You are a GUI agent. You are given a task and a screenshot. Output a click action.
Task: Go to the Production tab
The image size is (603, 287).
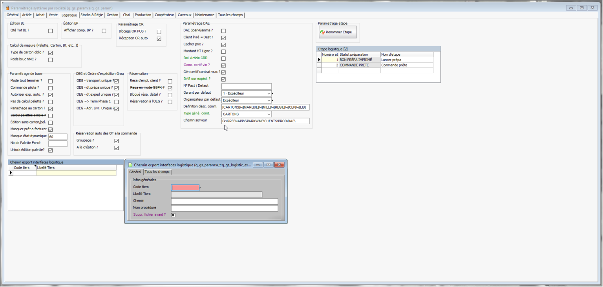143,15
